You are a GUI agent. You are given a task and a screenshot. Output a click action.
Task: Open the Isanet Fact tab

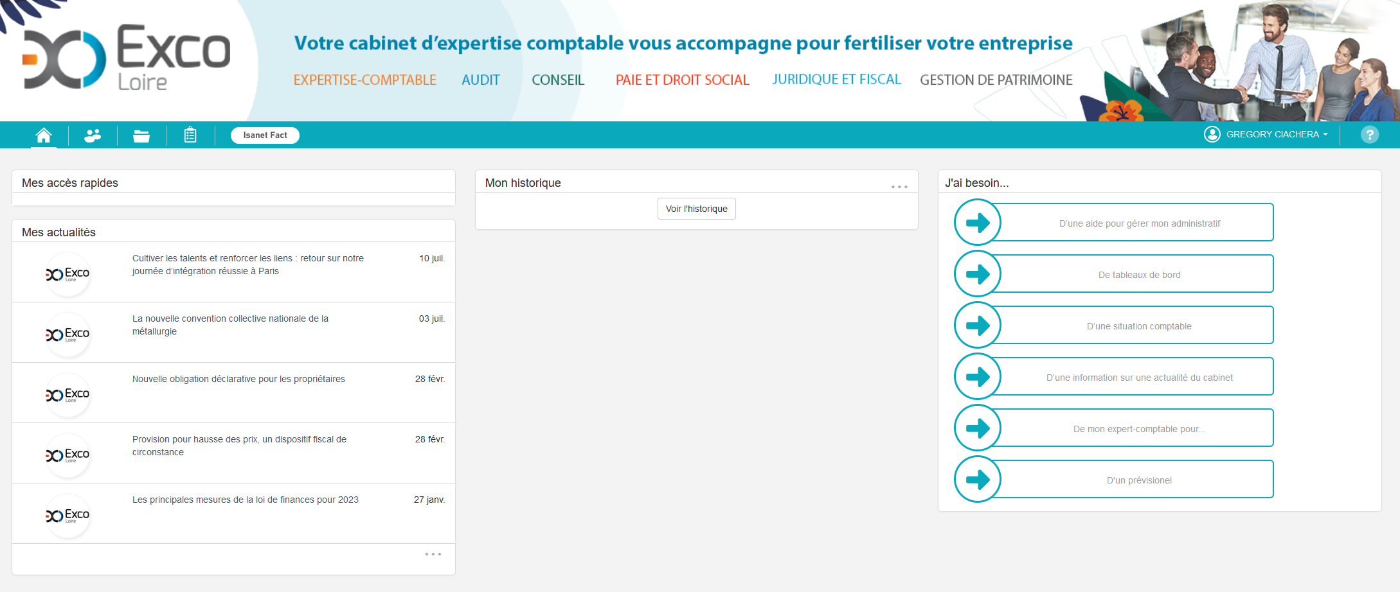[x=265, y=135]
